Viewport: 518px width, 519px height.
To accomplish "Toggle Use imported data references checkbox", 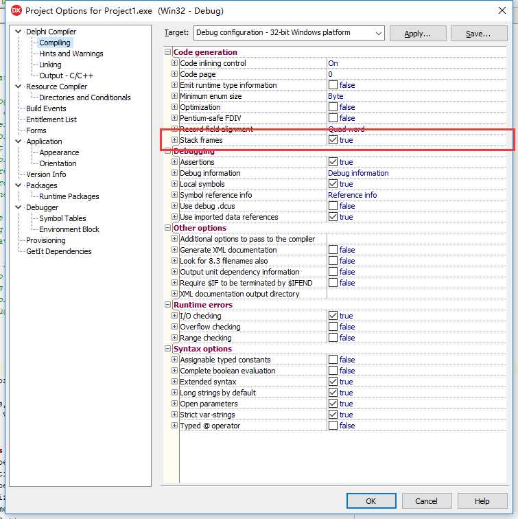I will [333, 217].
